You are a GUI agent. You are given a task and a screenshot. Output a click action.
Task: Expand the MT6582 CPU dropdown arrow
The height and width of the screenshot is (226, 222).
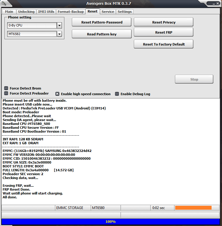(59, 34)
